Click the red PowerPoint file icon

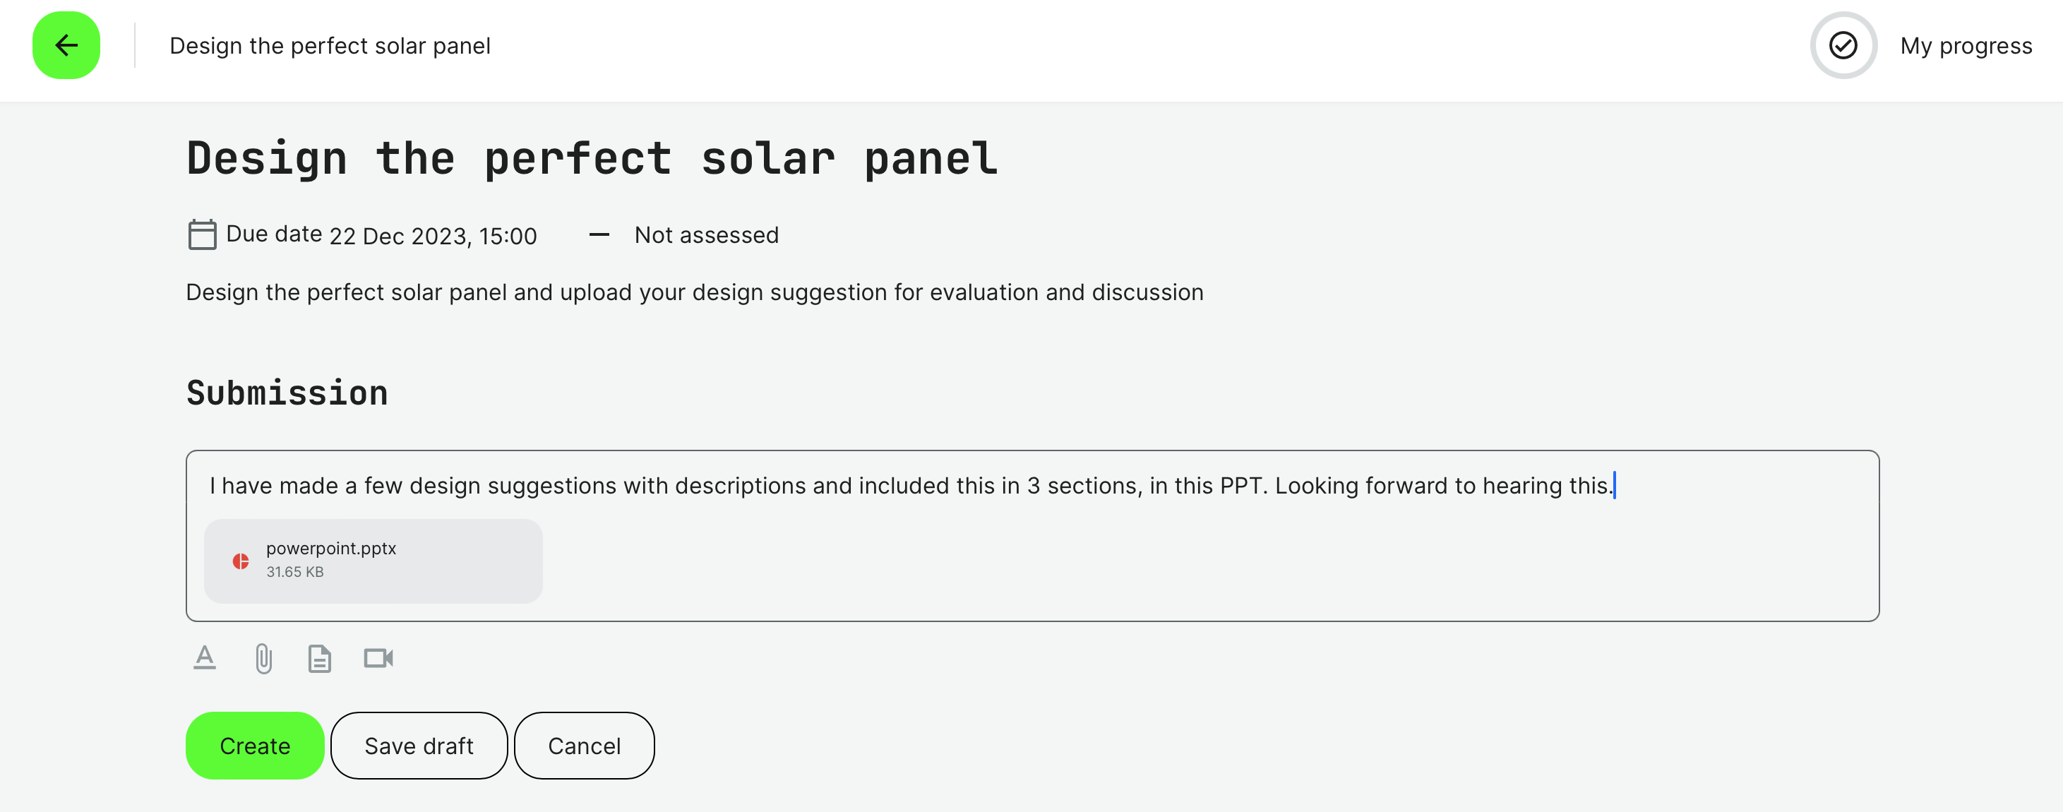point(240,561)
